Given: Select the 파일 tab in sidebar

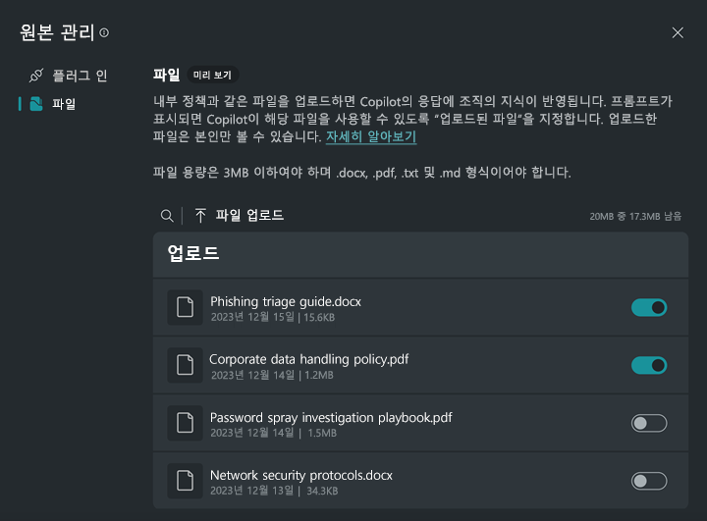Looking at the screenshot, I should tap(63, 104).
